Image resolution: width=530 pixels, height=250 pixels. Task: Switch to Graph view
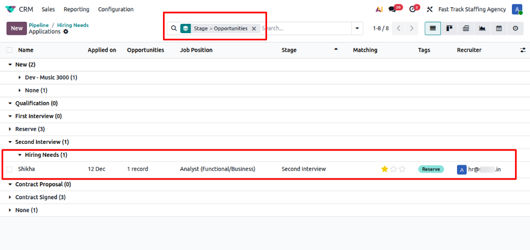click(x=482, y=28)
